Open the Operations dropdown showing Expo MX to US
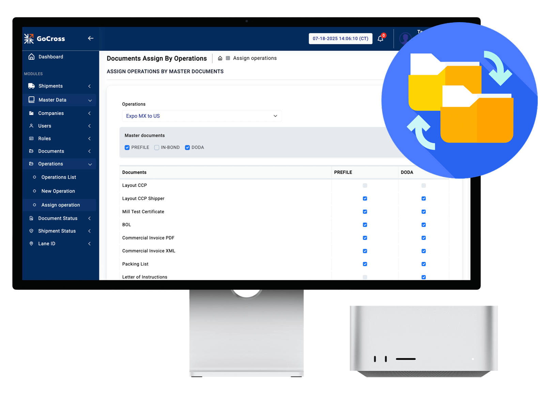 point(202,116)
